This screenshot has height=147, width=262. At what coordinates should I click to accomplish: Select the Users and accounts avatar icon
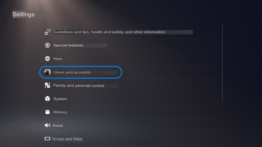click(47, 72)
